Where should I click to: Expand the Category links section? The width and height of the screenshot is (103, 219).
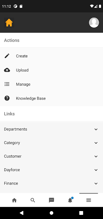[51, 143]
